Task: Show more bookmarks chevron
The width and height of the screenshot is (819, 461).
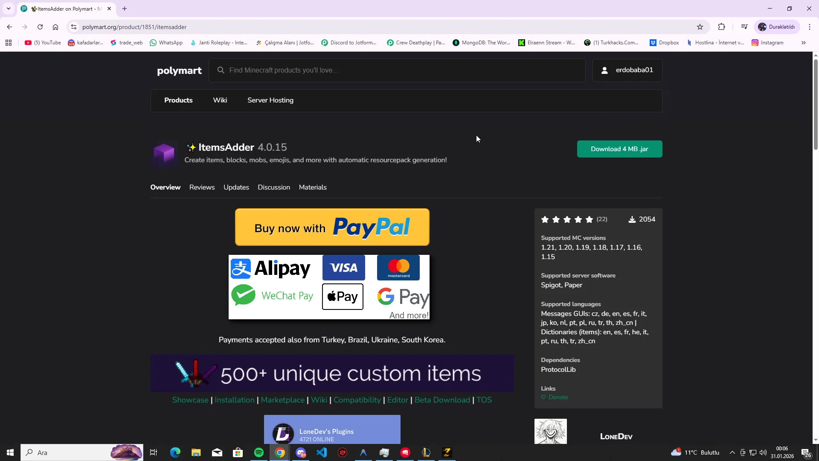Action: coord(804,43)
